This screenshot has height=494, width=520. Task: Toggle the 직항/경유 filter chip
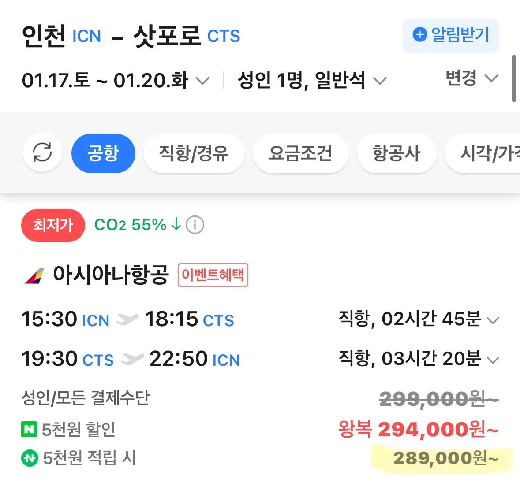coord(193,153)
